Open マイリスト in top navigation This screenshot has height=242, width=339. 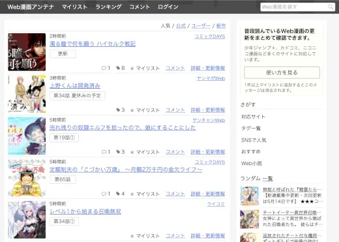74,7
